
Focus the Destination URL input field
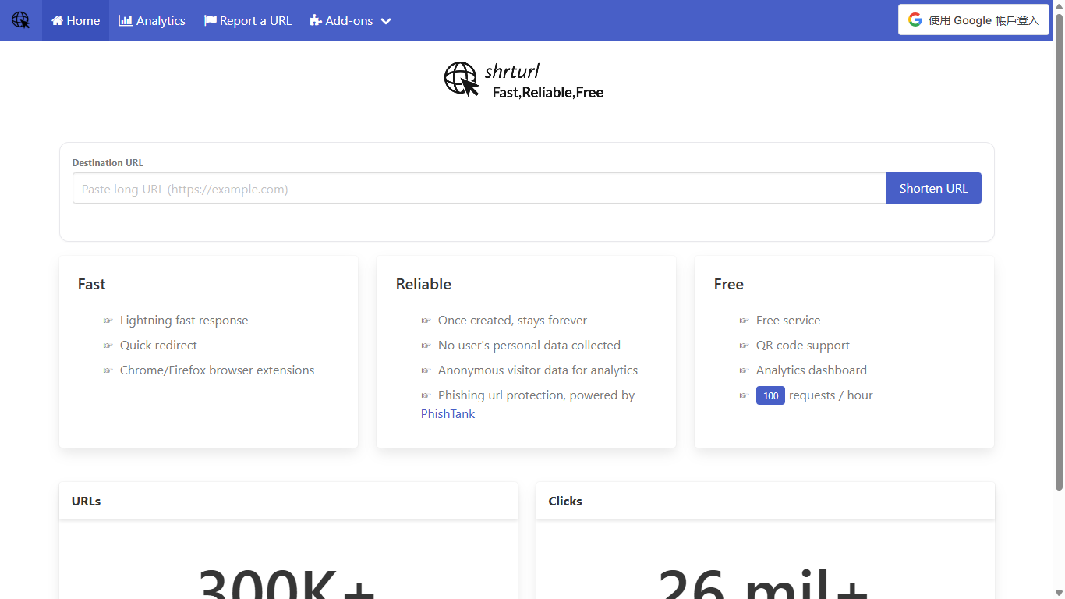click(x=479, y=188)
